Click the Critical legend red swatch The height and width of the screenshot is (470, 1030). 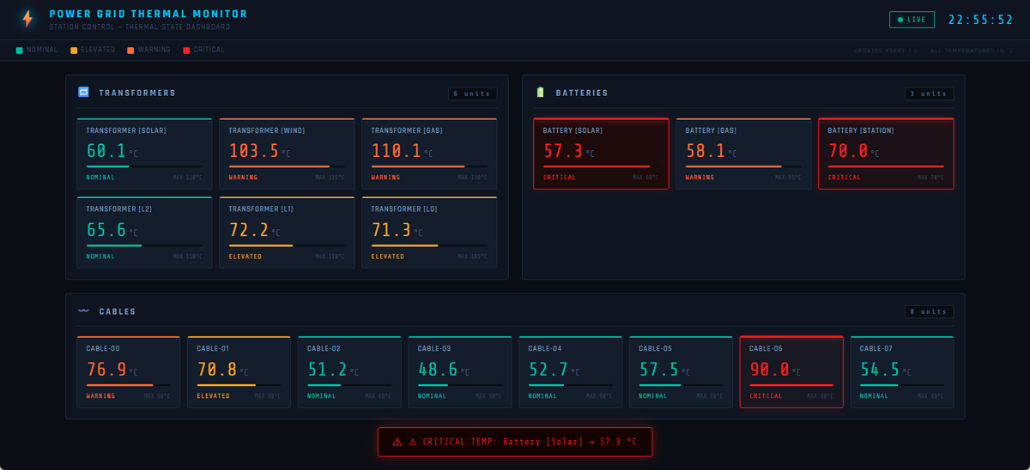186,50
